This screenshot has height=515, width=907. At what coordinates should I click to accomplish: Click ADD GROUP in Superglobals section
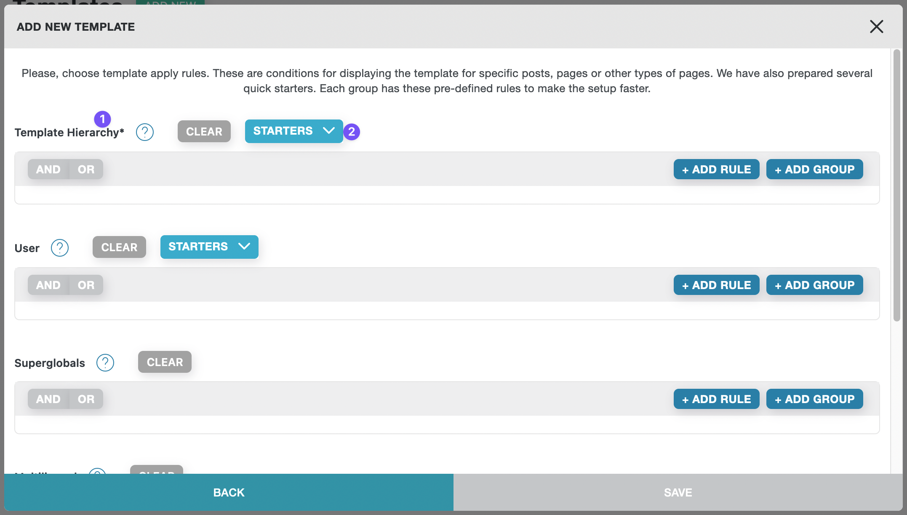[815, 398]
